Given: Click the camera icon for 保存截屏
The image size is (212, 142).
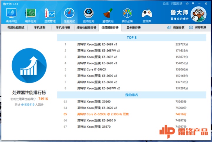Looking at the screenshot, I should coord(191,28).
